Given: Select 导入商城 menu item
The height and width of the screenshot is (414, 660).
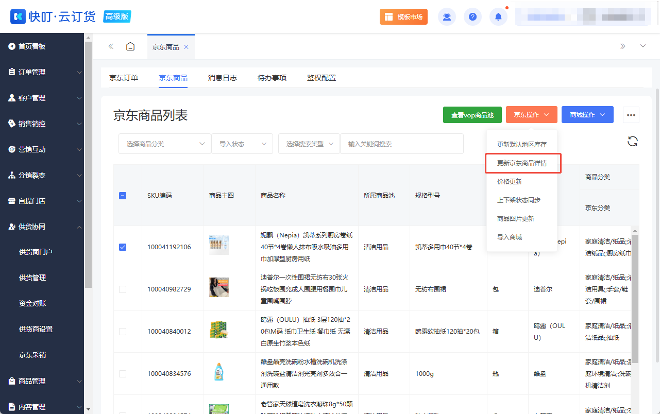Looking at the screenshot, I should tap(522, 237).
